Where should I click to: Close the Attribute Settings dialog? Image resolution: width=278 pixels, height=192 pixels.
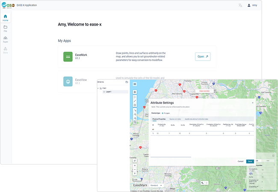pos(253,103)
